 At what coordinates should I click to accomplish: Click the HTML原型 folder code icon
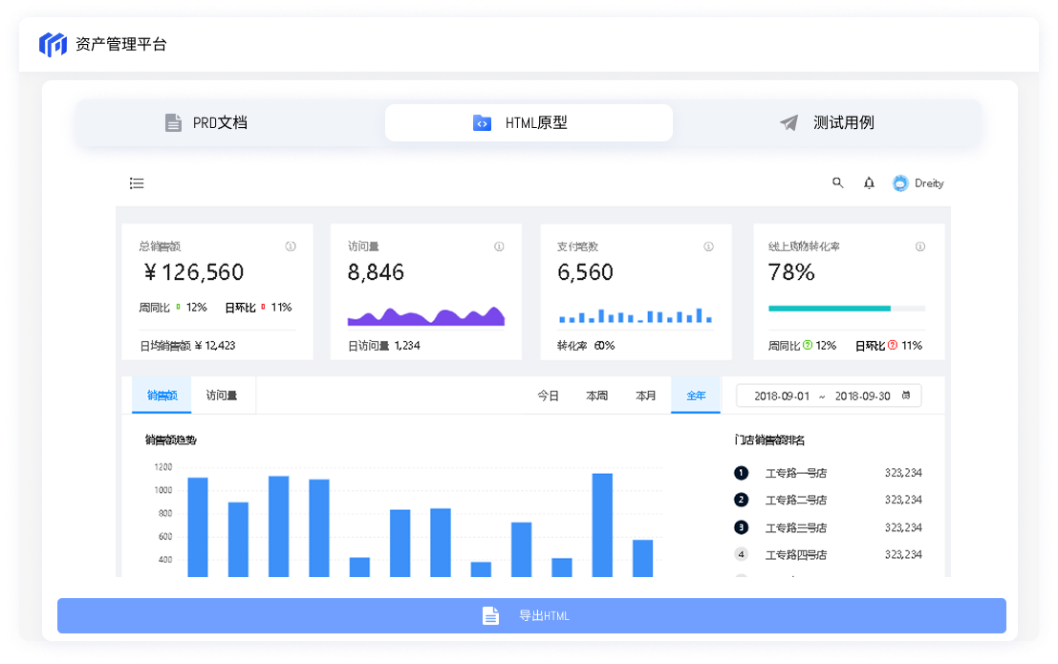[x=482, y=123]
